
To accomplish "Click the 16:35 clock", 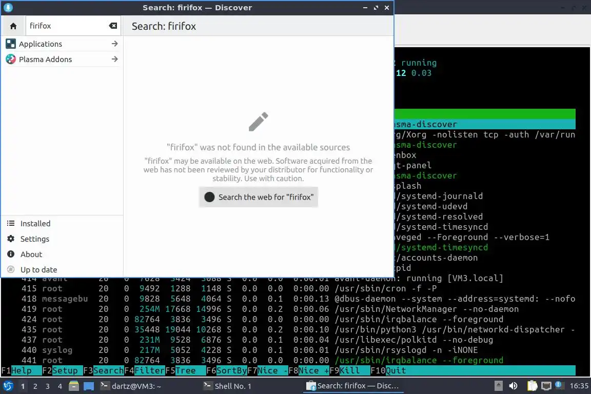I will point(579,386).
